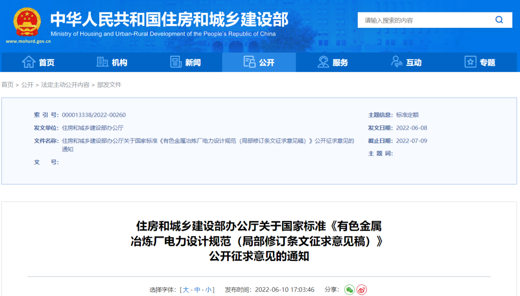This screenshot has width=520, height=296.
Task: Click the search magnifier icon
Action: pyautogui.click(x=499, y=20)
